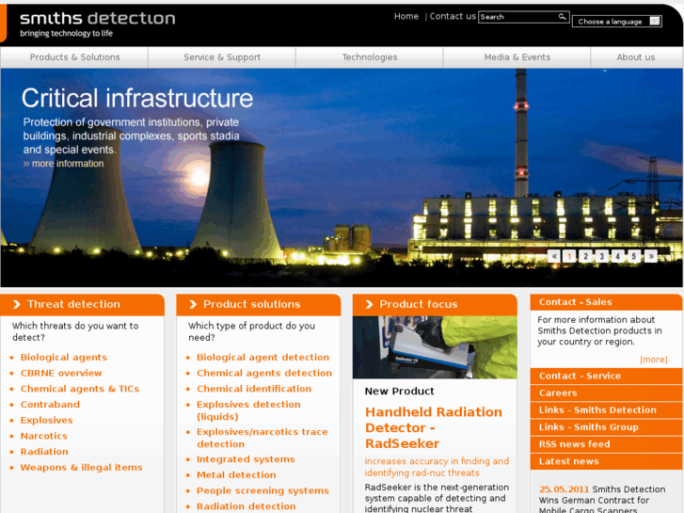Viewport: 684px width, 513px height.
Task: Go to next banner slide arrow
Action: pyautogui.click(x=651, y=256)
